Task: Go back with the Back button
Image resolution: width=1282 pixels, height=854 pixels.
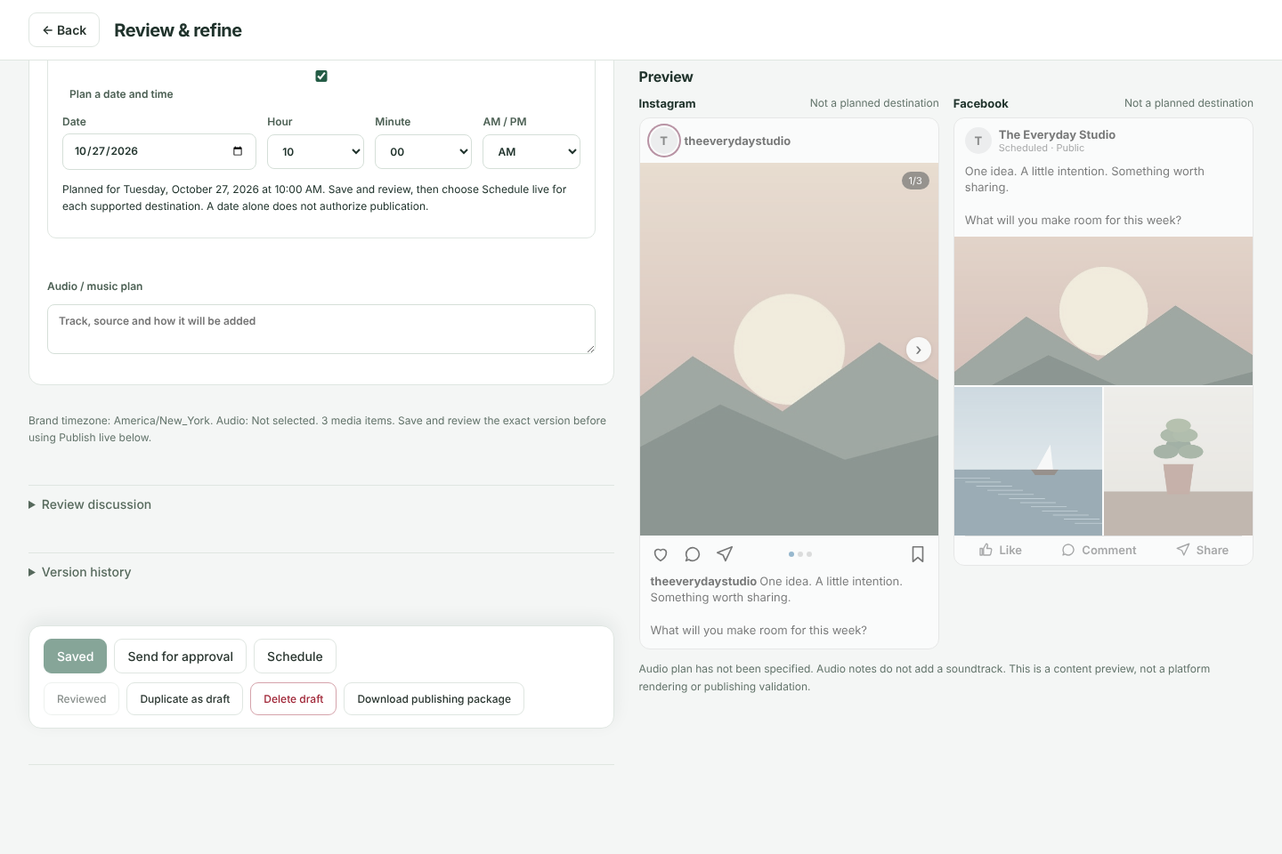Action: (64, 30)
